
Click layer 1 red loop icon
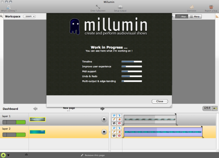pos(119,123)
